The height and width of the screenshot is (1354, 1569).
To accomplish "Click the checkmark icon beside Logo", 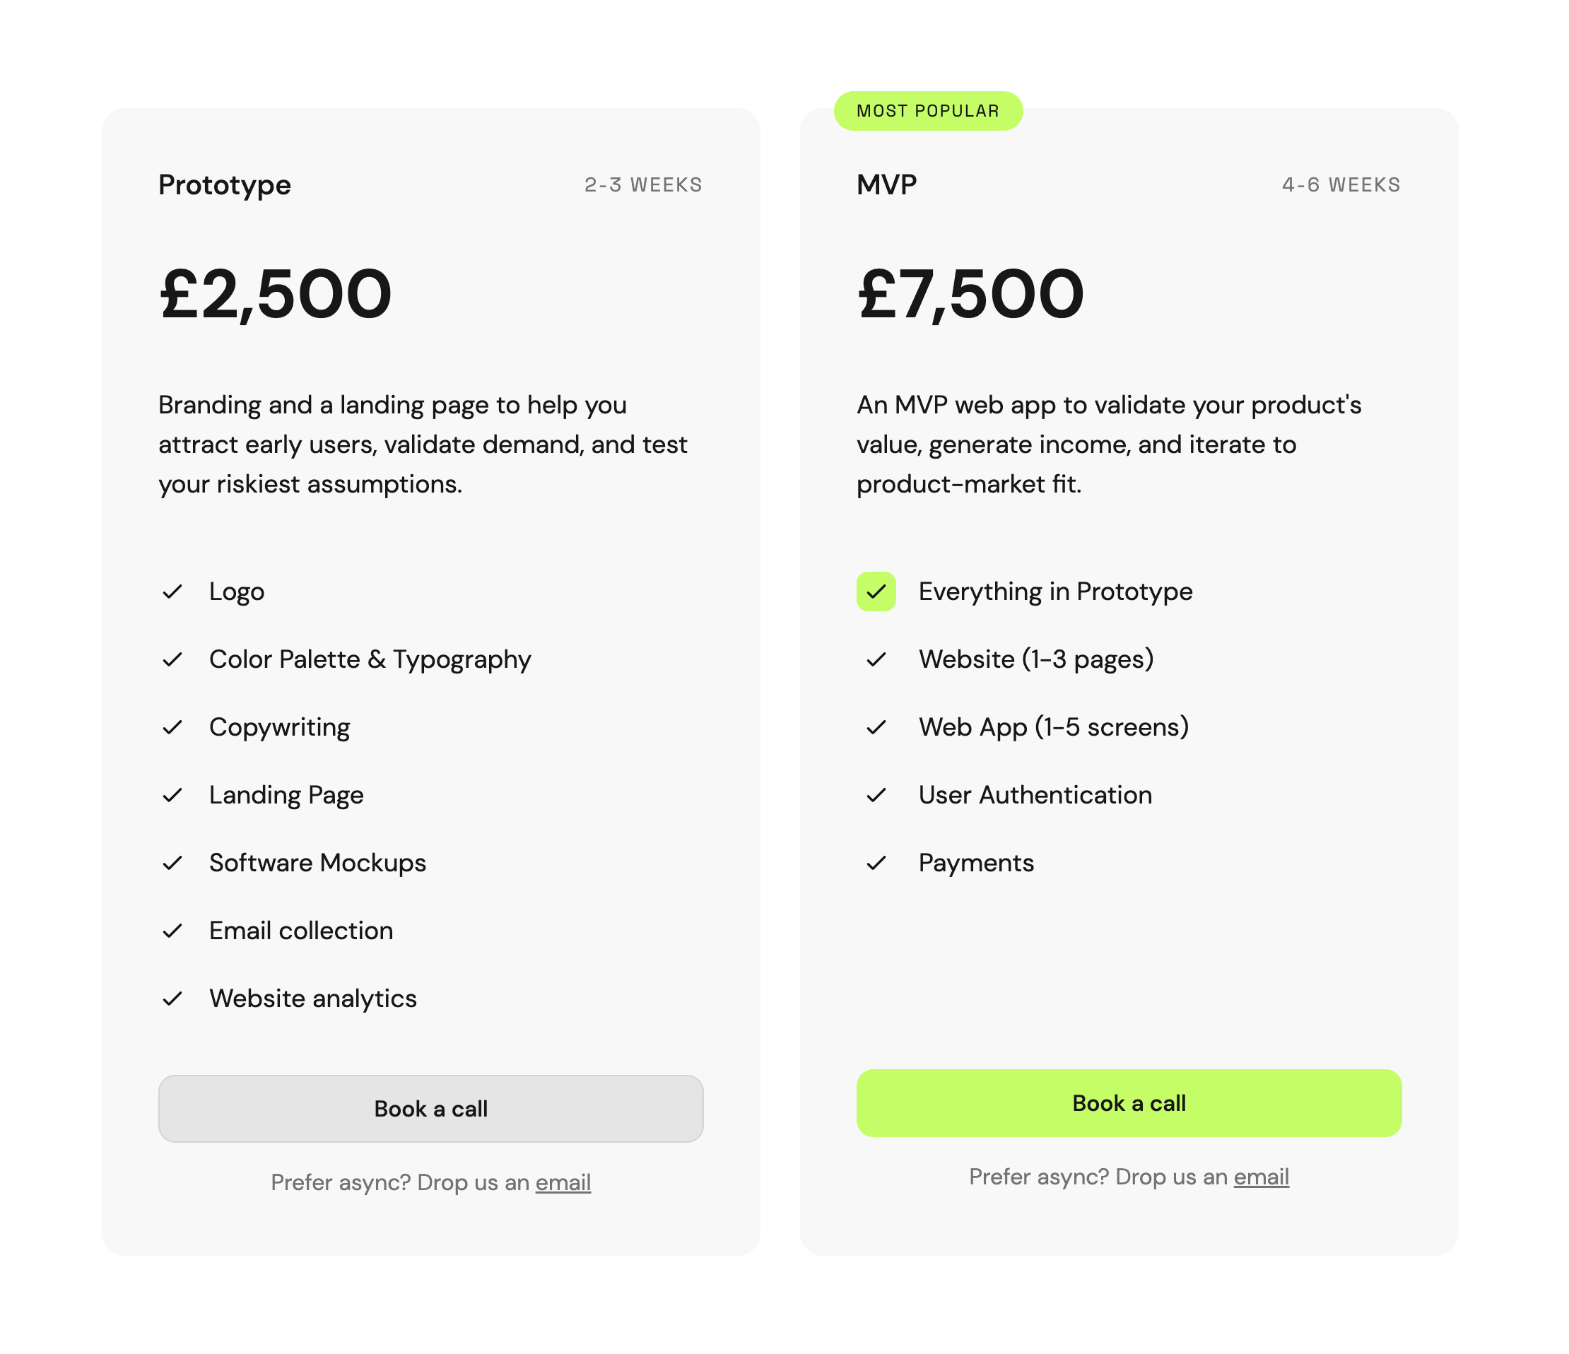I will tap(172, 591).
